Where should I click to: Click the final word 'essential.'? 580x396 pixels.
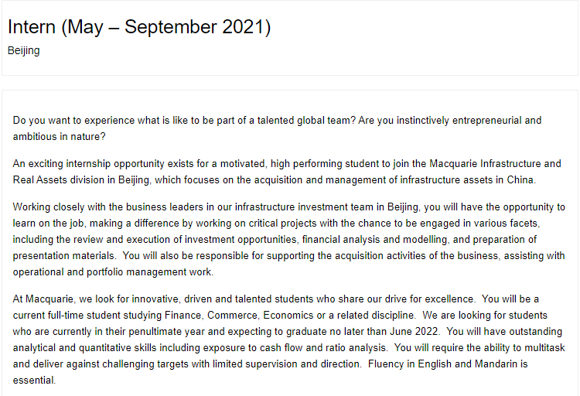point(34,381)
